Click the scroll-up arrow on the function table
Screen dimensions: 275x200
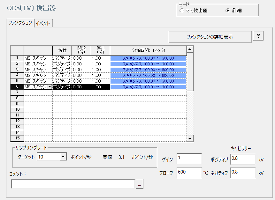click(190, 49)
